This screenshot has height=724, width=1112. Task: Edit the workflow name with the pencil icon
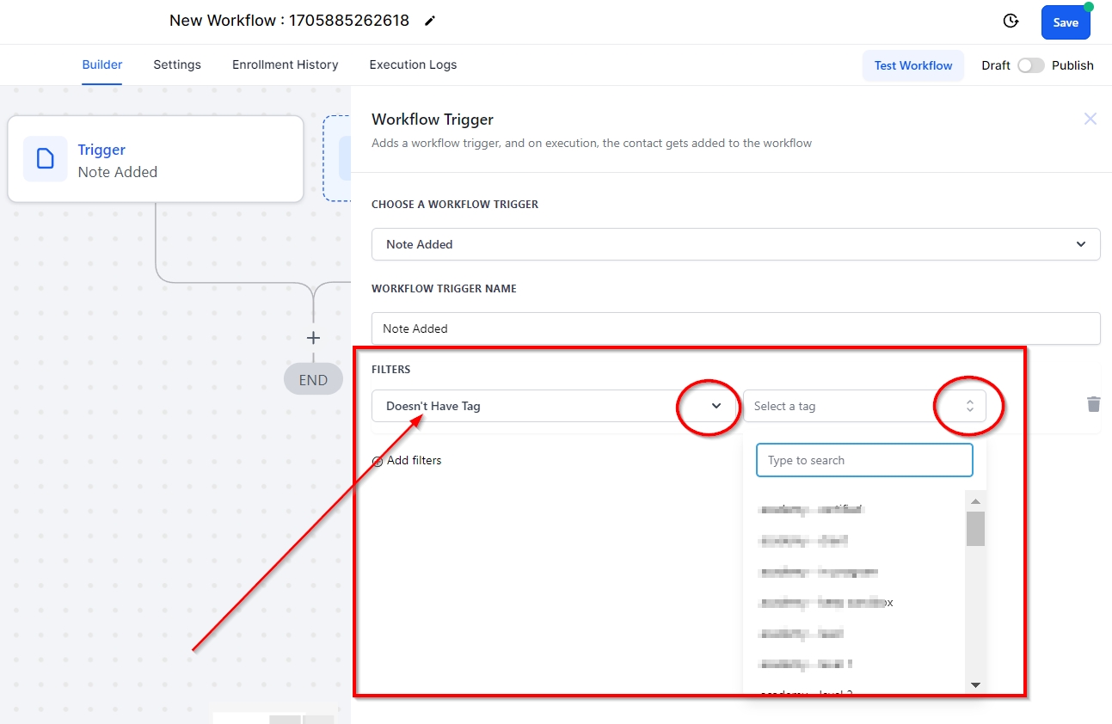click(430, 21)
